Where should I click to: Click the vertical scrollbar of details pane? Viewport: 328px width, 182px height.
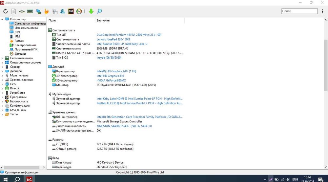[326, 65]
